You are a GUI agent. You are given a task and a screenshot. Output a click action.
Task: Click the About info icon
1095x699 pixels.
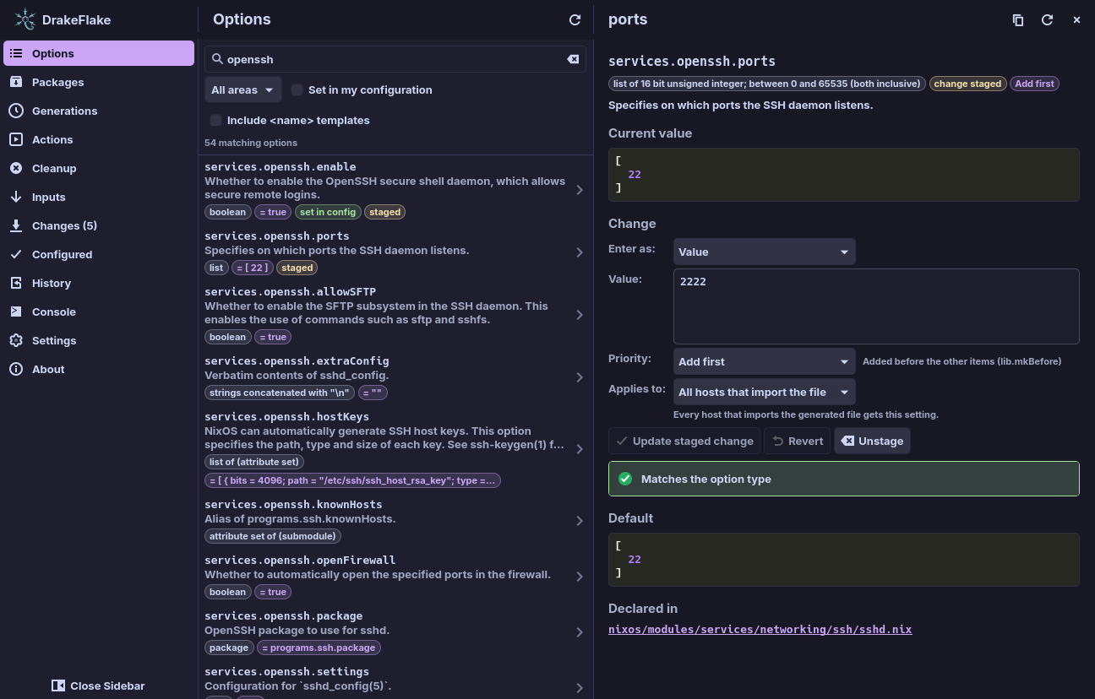[16, 369]
